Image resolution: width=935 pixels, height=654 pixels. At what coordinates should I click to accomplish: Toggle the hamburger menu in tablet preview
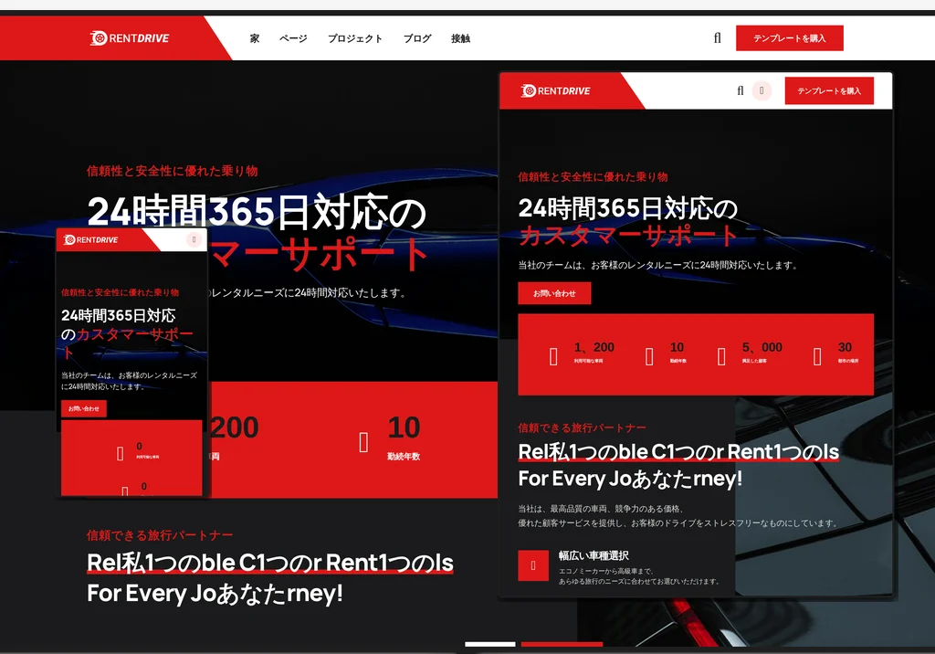tap(763, 90)
